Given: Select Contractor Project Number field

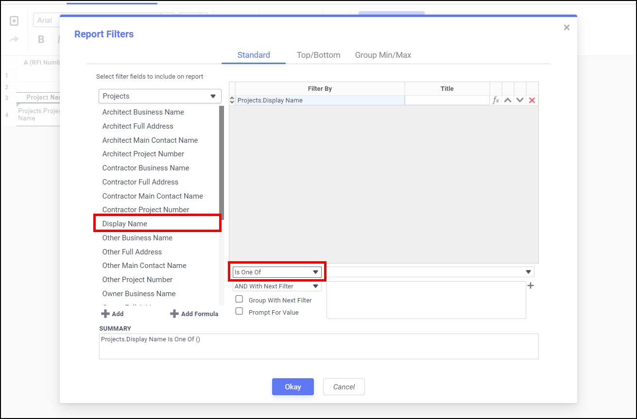Looking at the screenshot, I should [146, 210].
